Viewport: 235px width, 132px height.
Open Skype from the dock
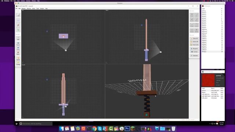point(100,129)
